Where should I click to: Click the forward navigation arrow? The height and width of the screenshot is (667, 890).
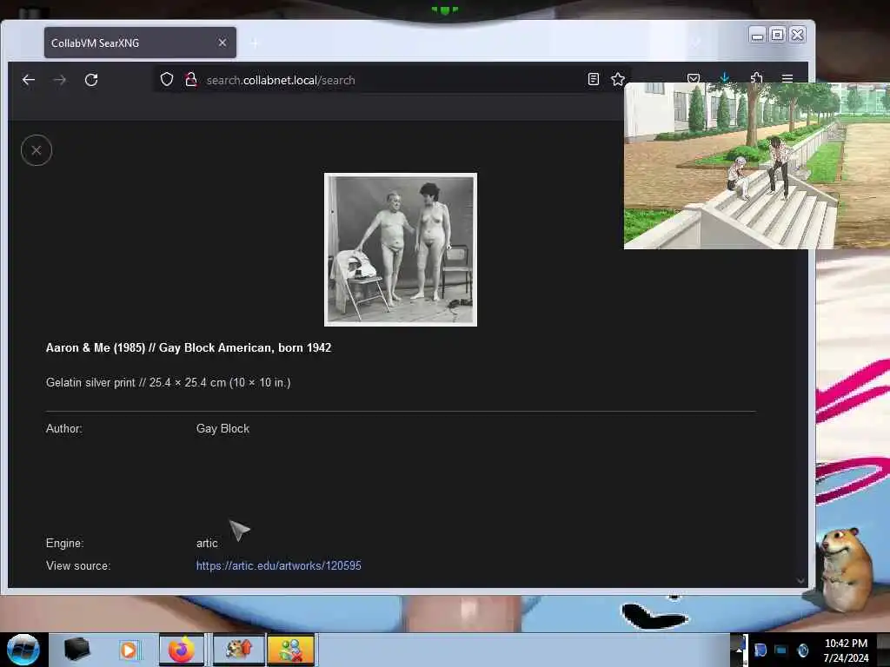(60, 80)
